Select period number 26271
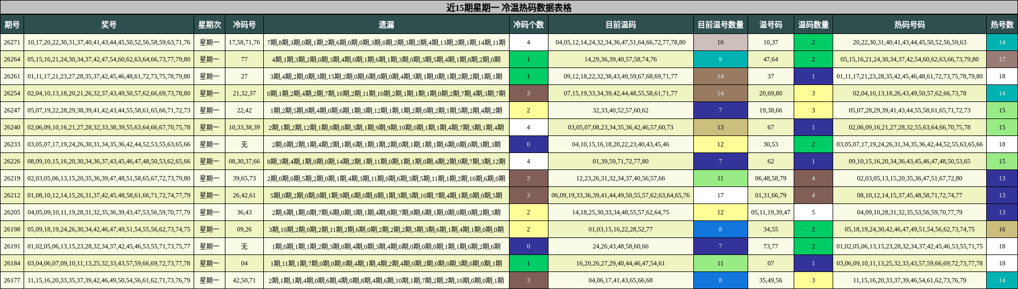Viewport: 1018px width, 289px height. pyautogui.click(x=12, y=42)
